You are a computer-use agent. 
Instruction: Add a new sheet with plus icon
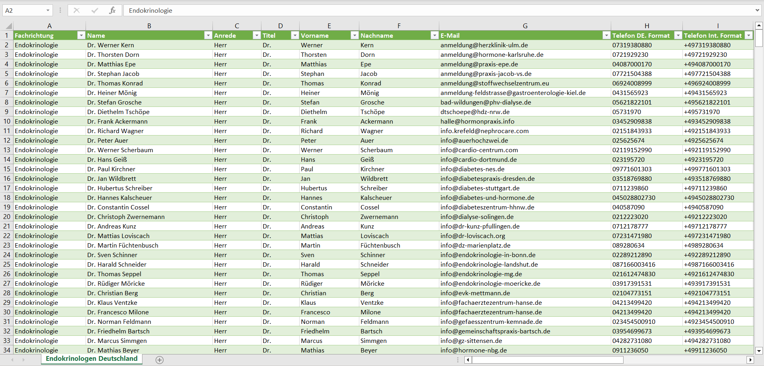pyautogui.click(x=160, y=360)
